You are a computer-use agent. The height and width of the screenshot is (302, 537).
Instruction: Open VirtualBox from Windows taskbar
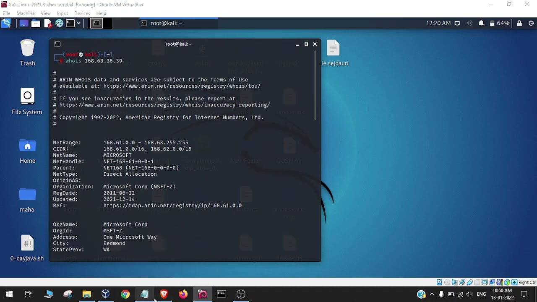[106, 294]
